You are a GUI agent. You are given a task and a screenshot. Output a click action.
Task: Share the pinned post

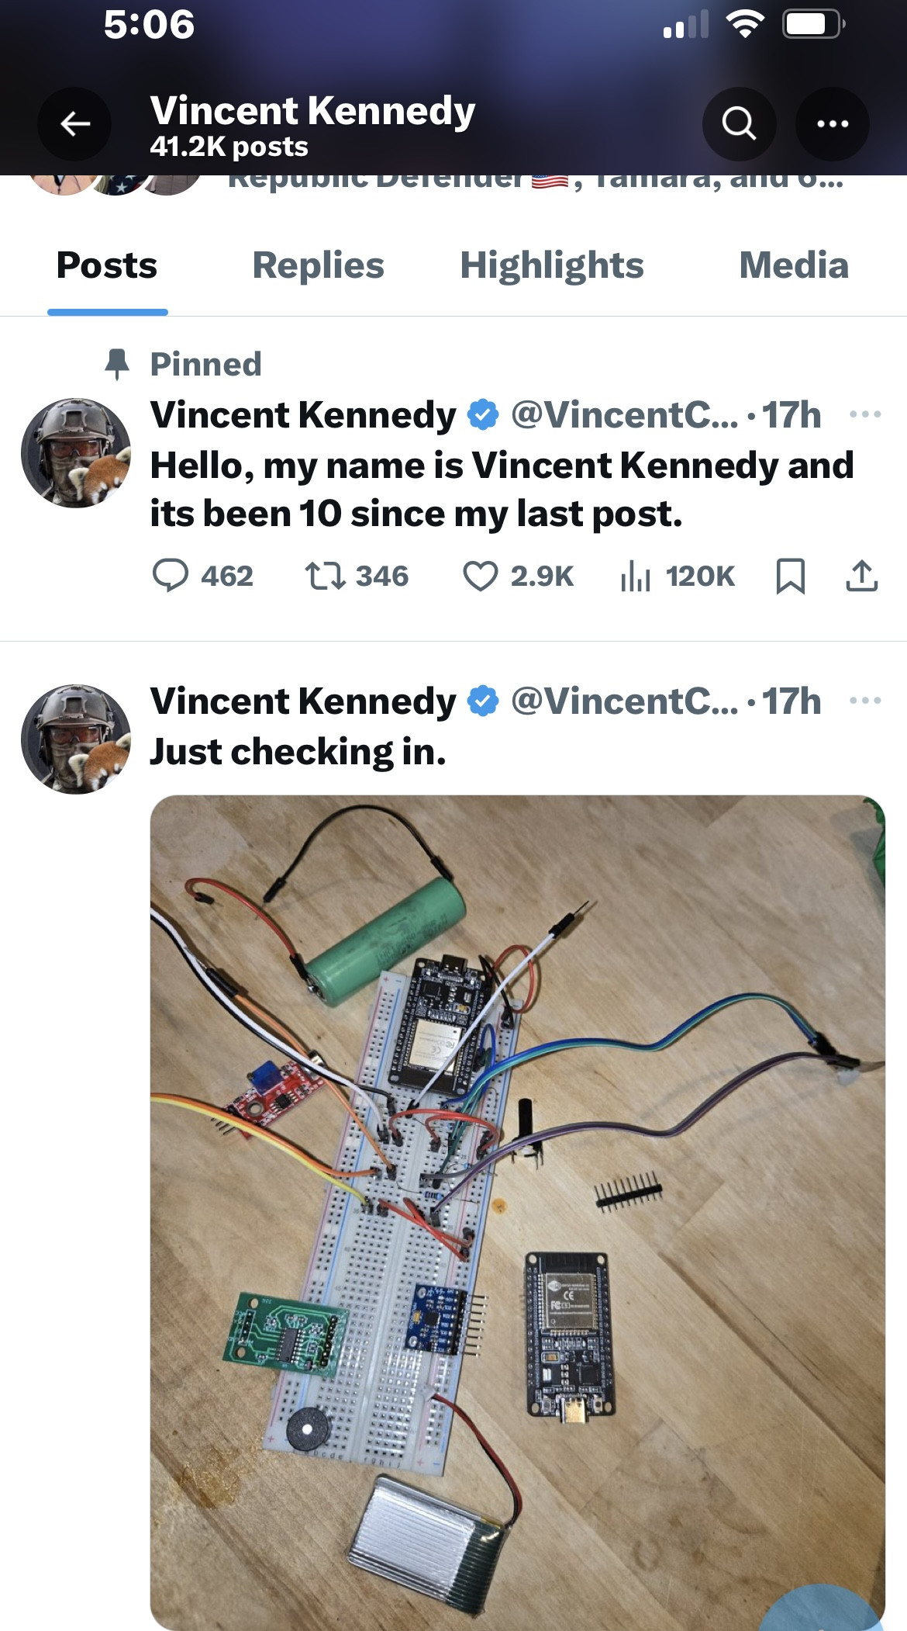[x=861, y=576]
